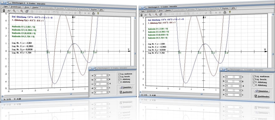This screenshot has height=120, width=275.
Task: Open the Hilfe menu in right window
Action: tap(233, 8)
